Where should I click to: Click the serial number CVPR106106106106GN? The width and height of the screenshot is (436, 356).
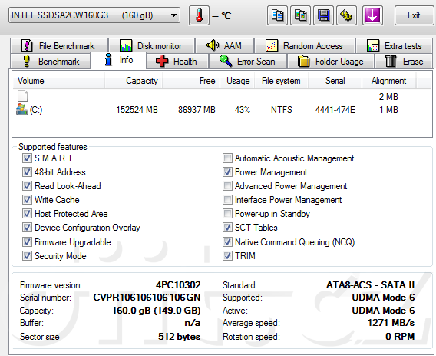[147, 298]
